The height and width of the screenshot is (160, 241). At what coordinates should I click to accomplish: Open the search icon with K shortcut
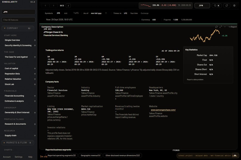[x=217, y=5]
